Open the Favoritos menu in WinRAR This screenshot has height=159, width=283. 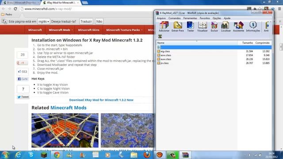coord(205,18)
